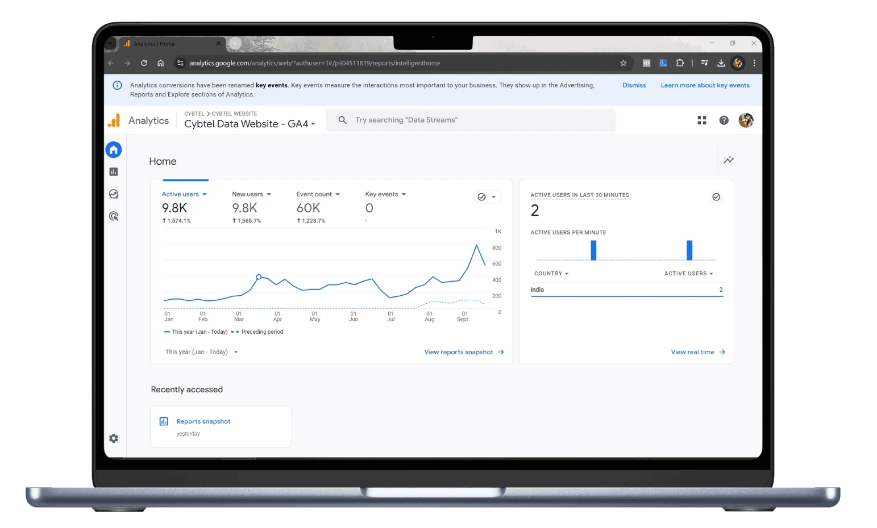Open the Active users metric dropdown
Viewport: 877px width, 528px height.
coord(184,194)
